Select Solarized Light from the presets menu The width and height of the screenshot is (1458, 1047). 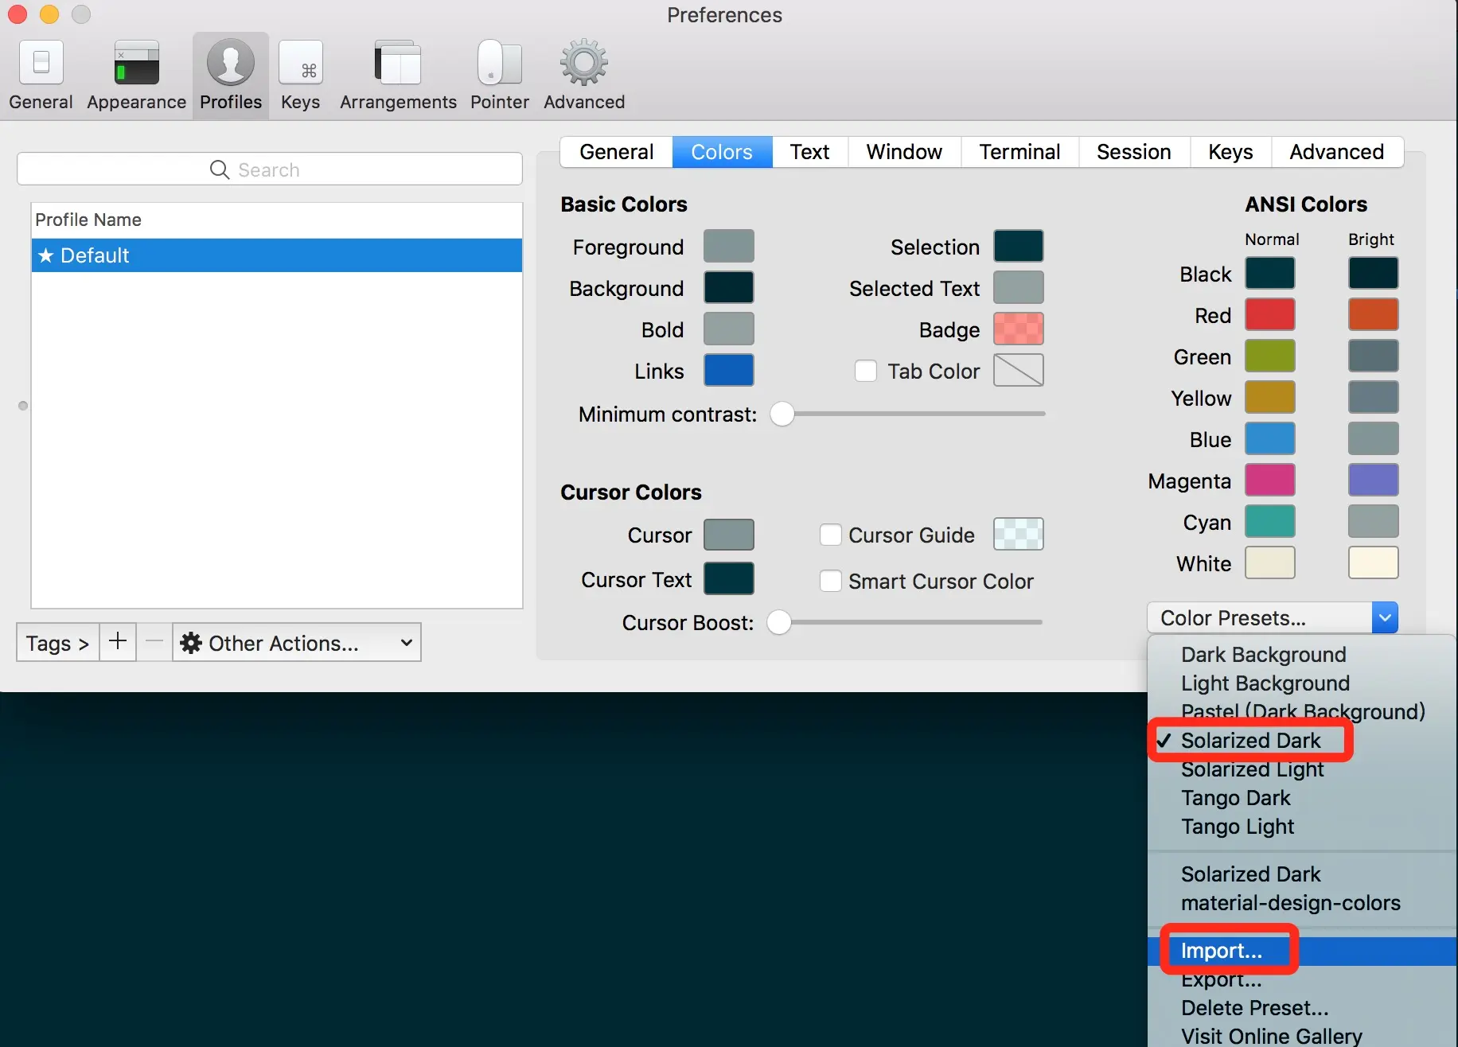(x=1252, y=769)
